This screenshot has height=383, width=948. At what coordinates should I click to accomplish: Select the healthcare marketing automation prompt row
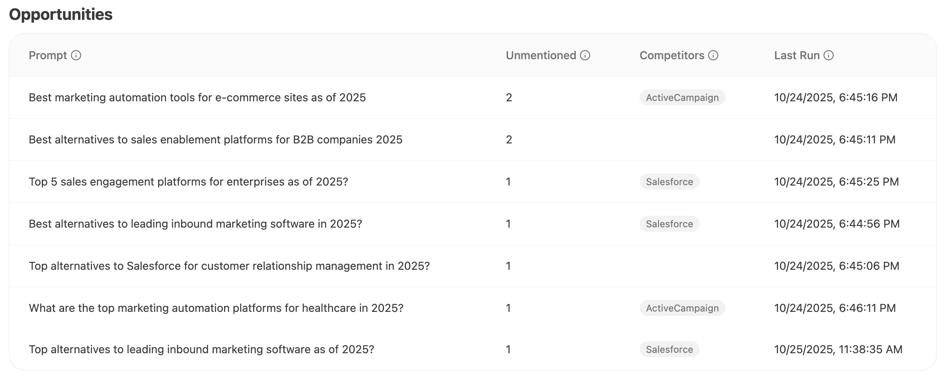click(216, 308)
